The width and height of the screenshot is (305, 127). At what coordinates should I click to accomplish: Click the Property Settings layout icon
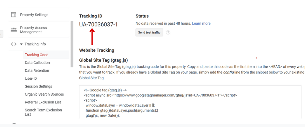coord(13,15)
